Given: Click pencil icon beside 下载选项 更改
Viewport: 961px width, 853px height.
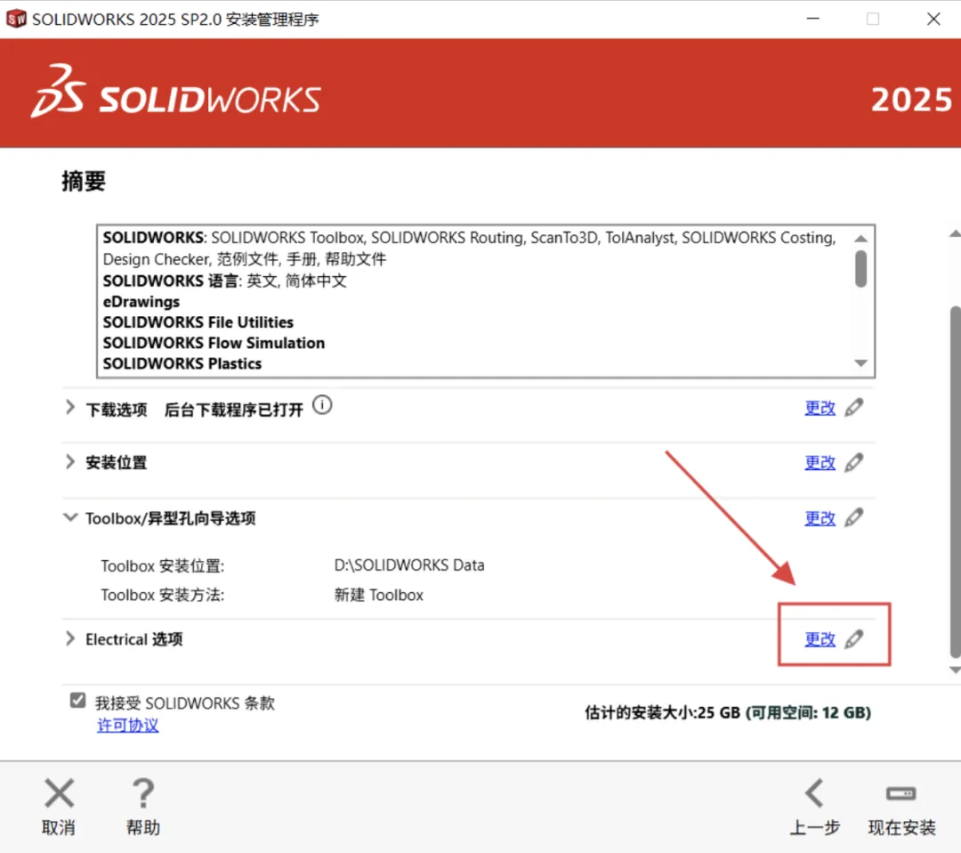Looking at the screenshot, I should pyautogui.click(x=853, y=407).
